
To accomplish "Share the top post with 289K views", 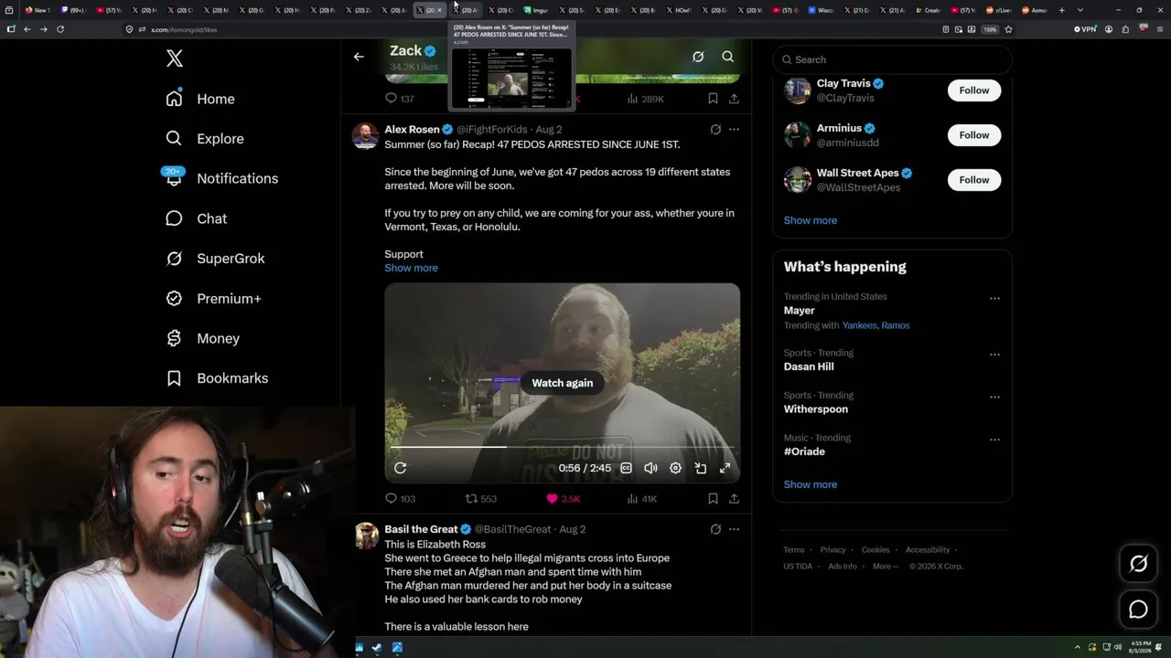I will [x=734, y=99].
